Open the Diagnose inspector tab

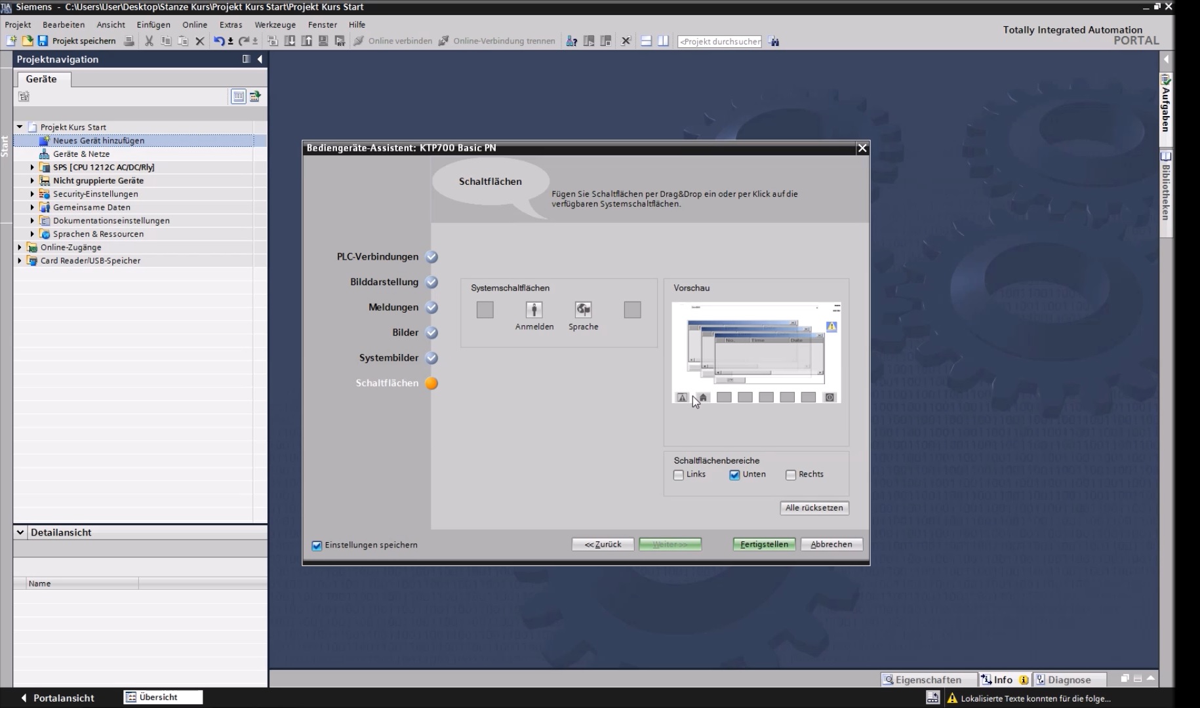pyautogui.click(x=1068, y=680)
